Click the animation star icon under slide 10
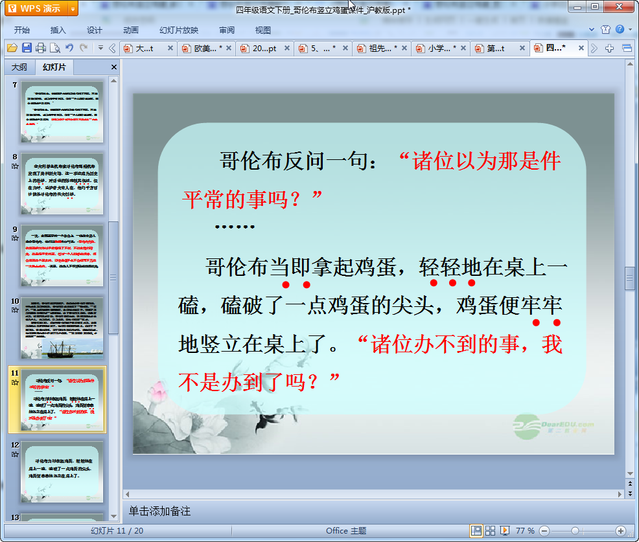 [x=15, y=310]
